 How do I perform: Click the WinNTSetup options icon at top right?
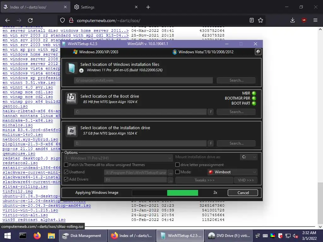click(x=258, y=52)
